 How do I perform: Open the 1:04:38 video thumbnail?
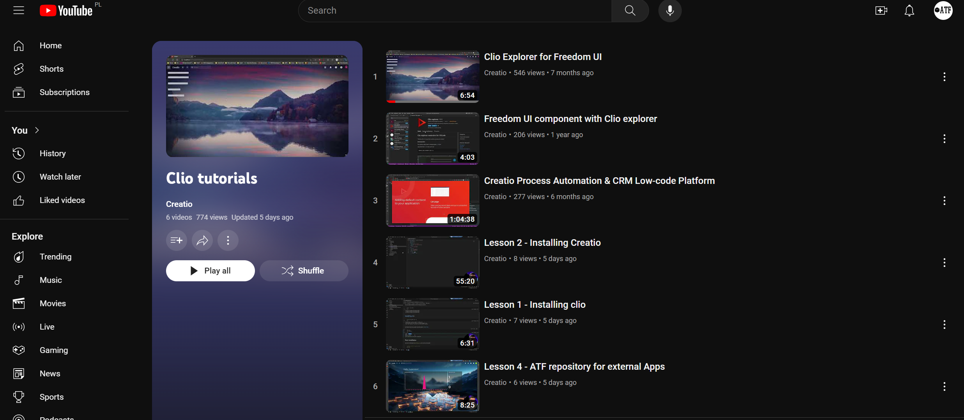pos(433,201)
